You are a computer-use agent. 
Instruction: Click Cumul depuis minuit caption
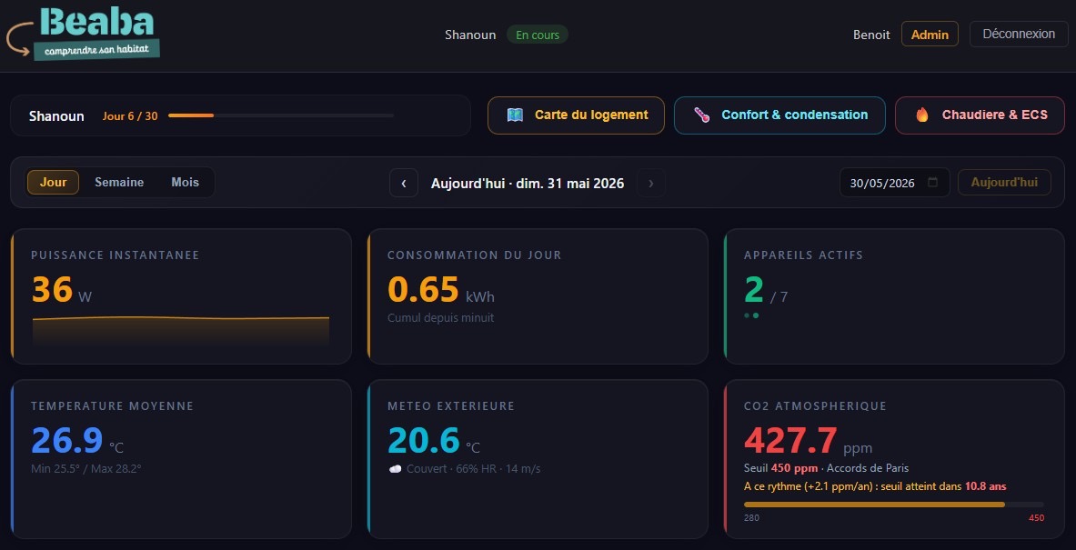click(440, 318)
